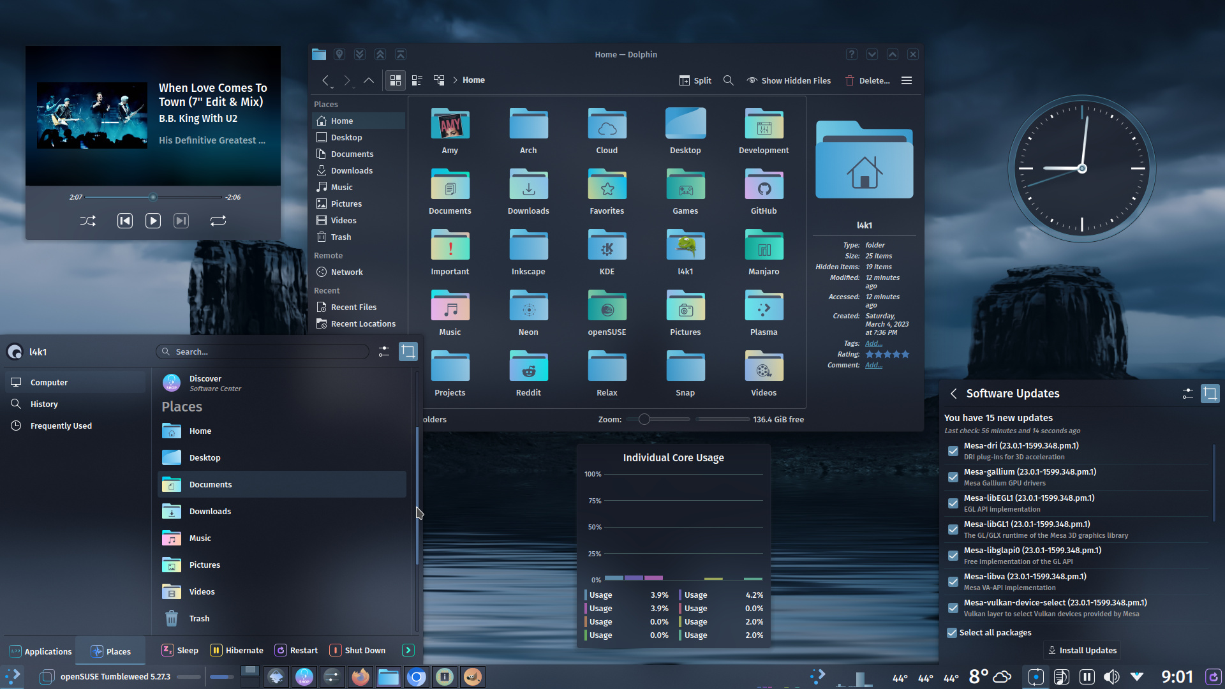
Task: Switch Dolphin to compact view mode
Action: (417, 80)
